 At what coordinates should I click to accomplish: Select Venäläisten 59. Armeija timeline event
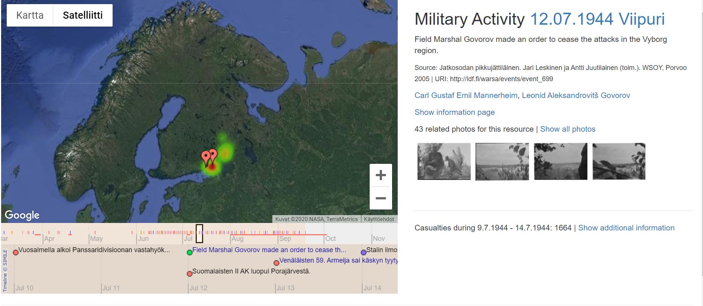click(338, 260)
